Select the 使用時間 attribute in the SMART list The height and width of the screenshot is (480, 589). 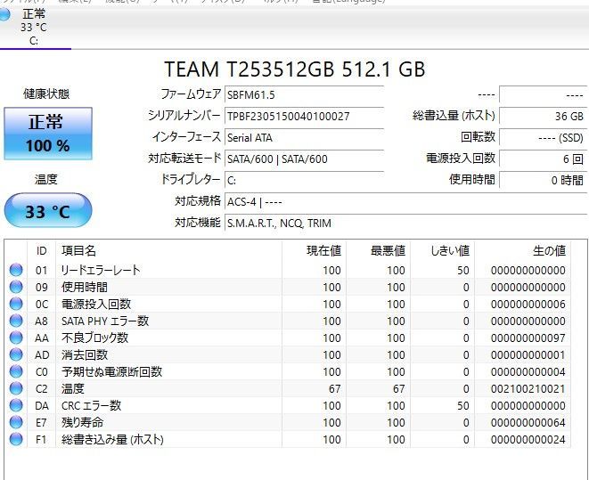[x=288, y=287]
